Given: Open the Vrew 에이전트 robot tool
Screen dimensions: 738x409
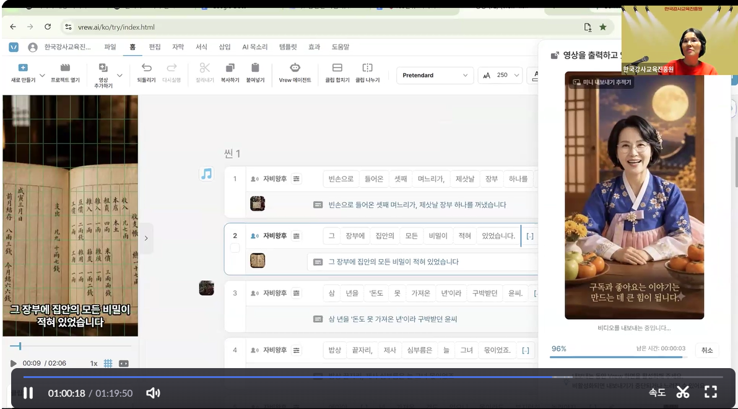Looking at the screenshot, I should click(x=295, y=68).
